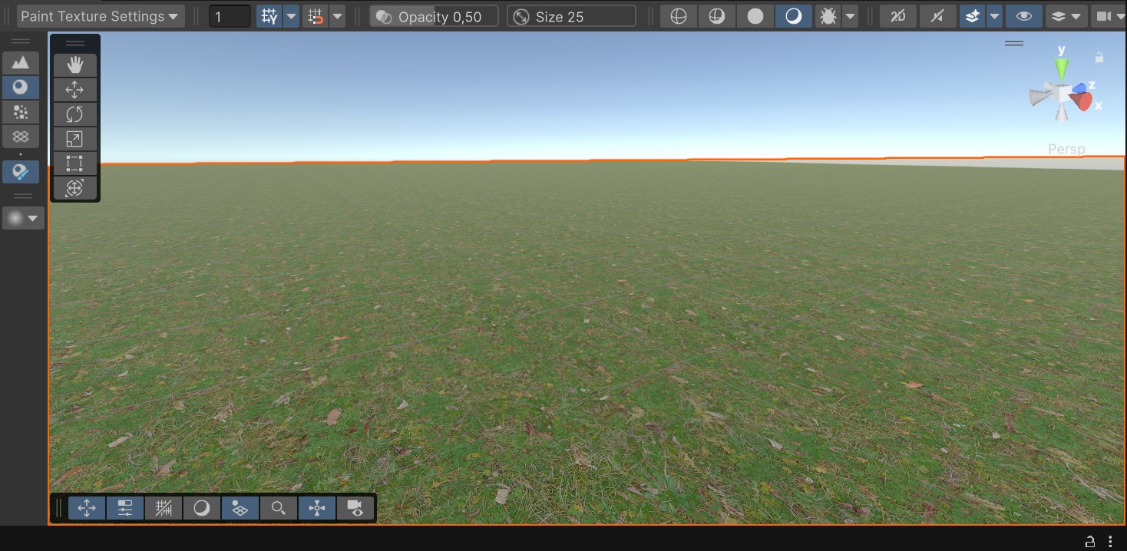Toggle the camera preview overlay button

(355, 508)
